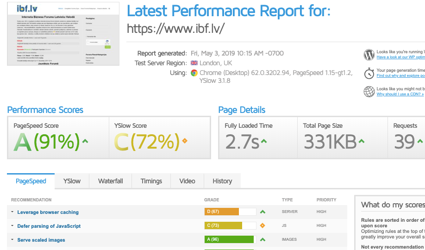Click the green arrow beside Total Page Size
Screen dimensions: 425x250
[x=362, y=141]
